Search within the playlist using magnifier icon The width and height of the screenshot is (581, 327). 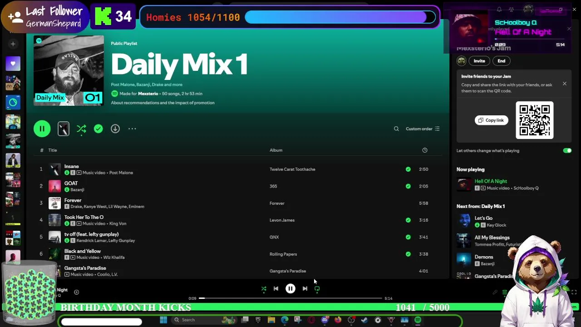click(x=396, y=129)
